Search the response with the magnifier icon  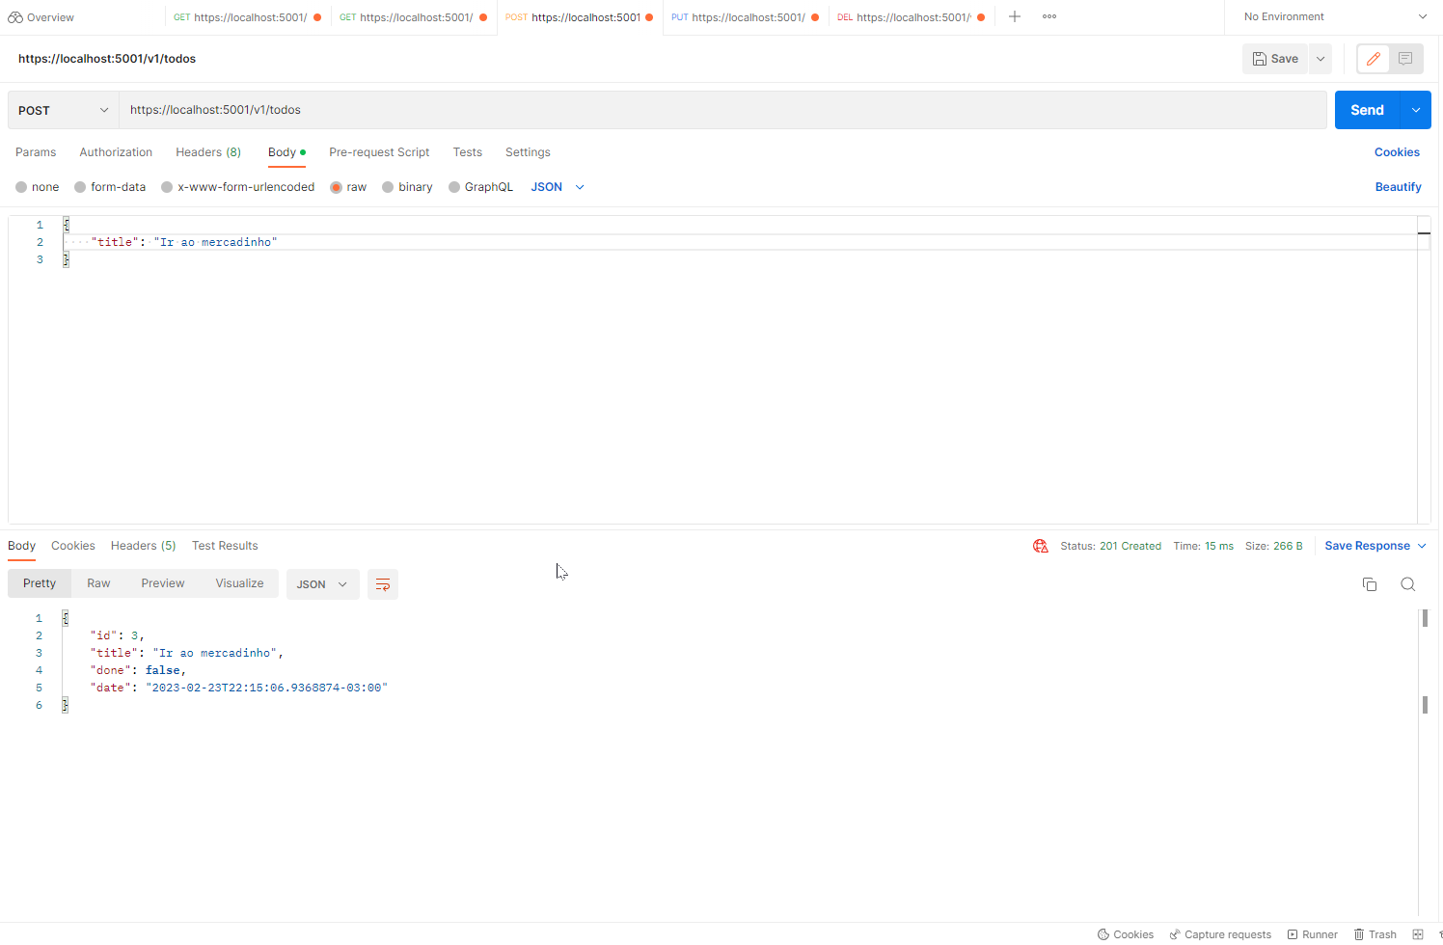(x=1408, y=584)
